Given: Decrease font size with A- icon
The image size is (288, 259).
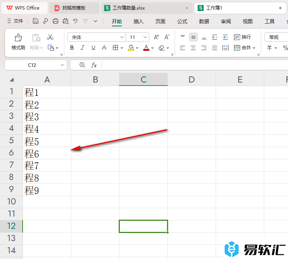Looking at the screenshot, I should point(167,37).
